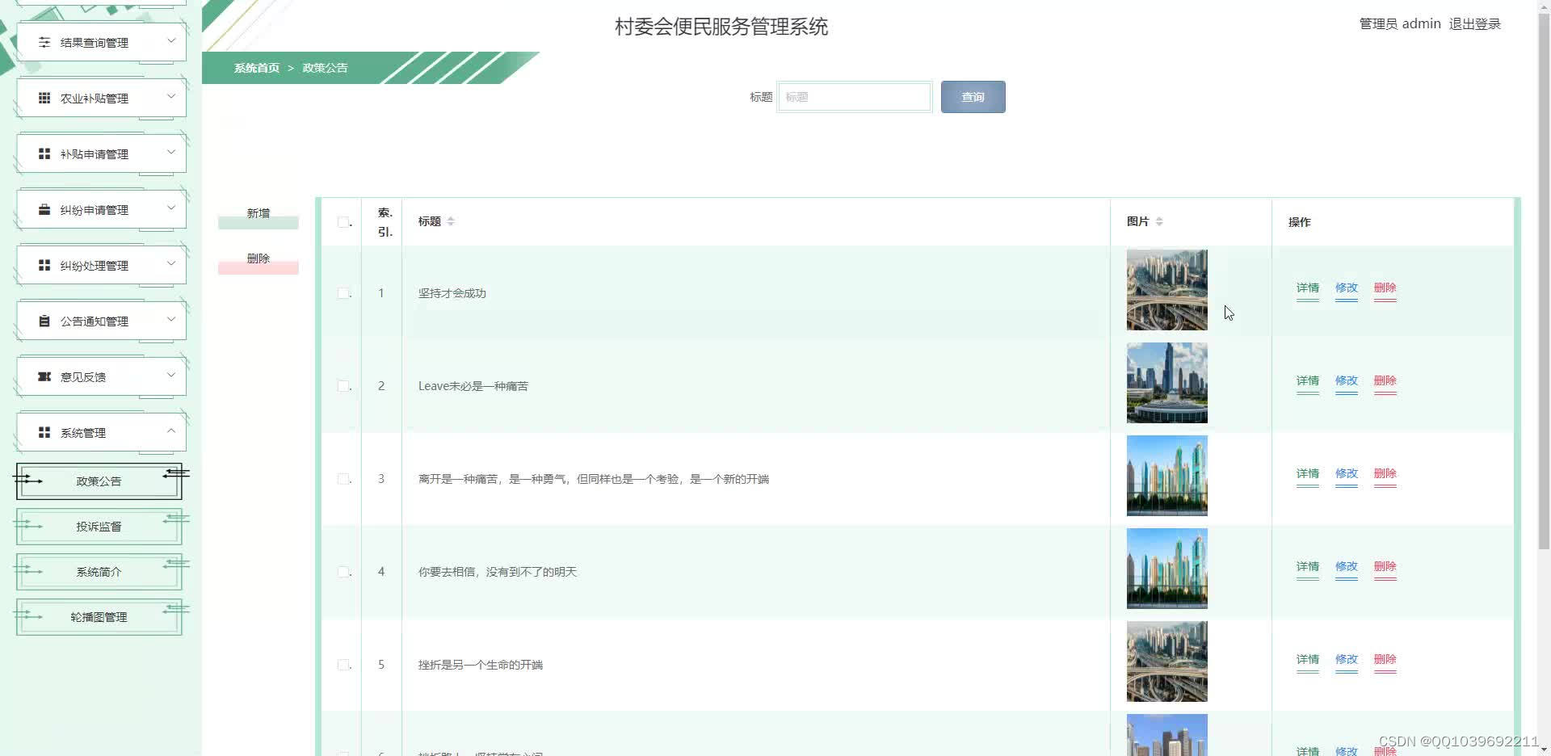Open the 系统简介 submenu item

tap(99, 572)
